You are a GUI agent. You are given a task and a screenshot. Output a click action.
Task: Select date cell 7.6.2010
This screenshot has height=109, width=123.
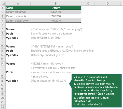coord(56,16)
